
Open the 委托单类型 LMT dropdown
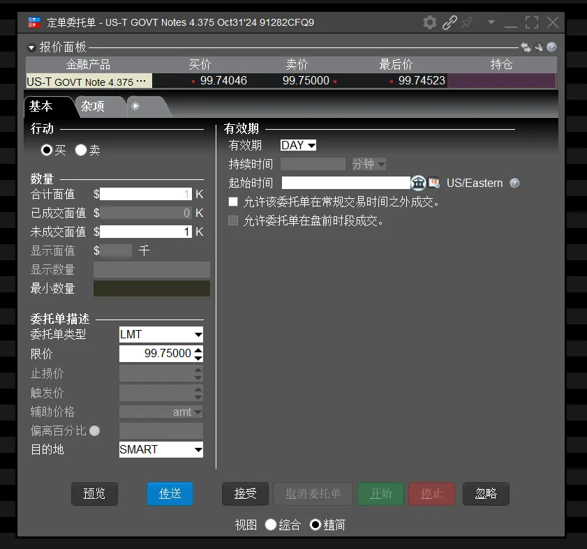click(x=161, y=334)
